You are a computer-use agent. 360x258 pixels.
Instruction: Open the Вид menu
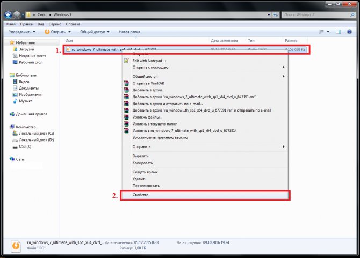point(41,24)
